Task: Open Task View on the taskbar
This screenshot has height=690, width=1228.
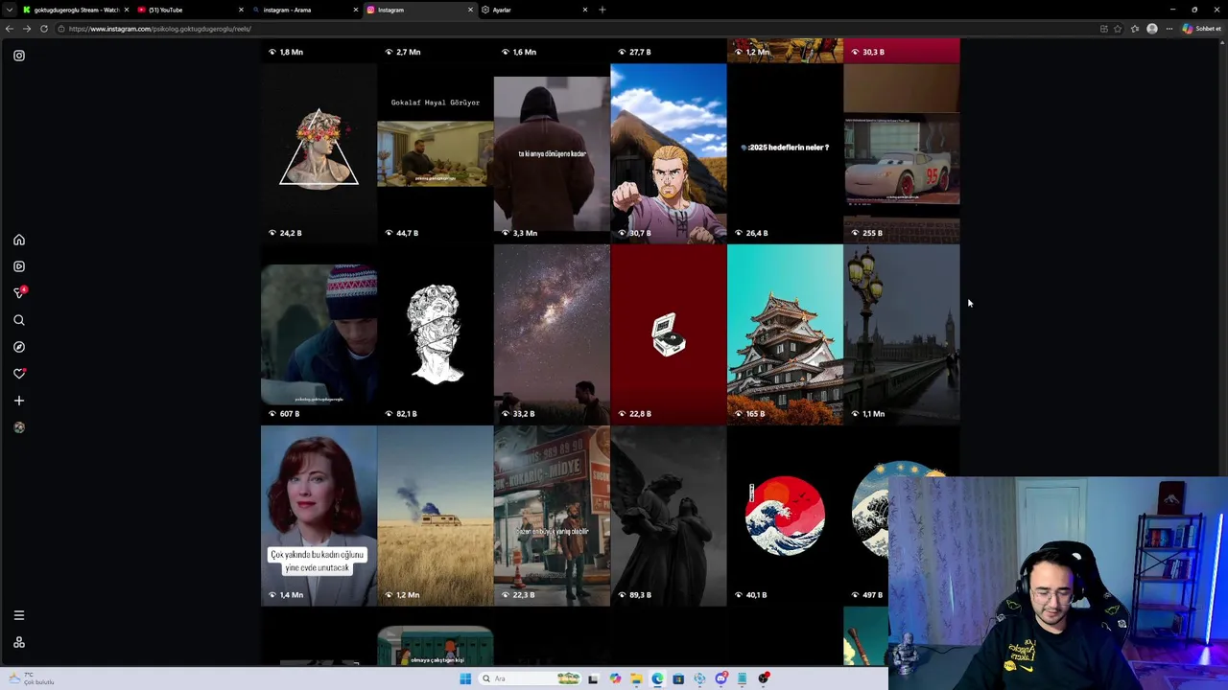Action: pyautogui.click(x=593, y=678)
